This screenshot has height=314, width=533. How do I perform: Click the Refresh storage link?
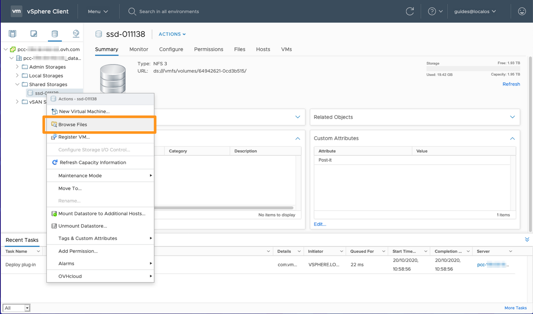click(511, 84)
